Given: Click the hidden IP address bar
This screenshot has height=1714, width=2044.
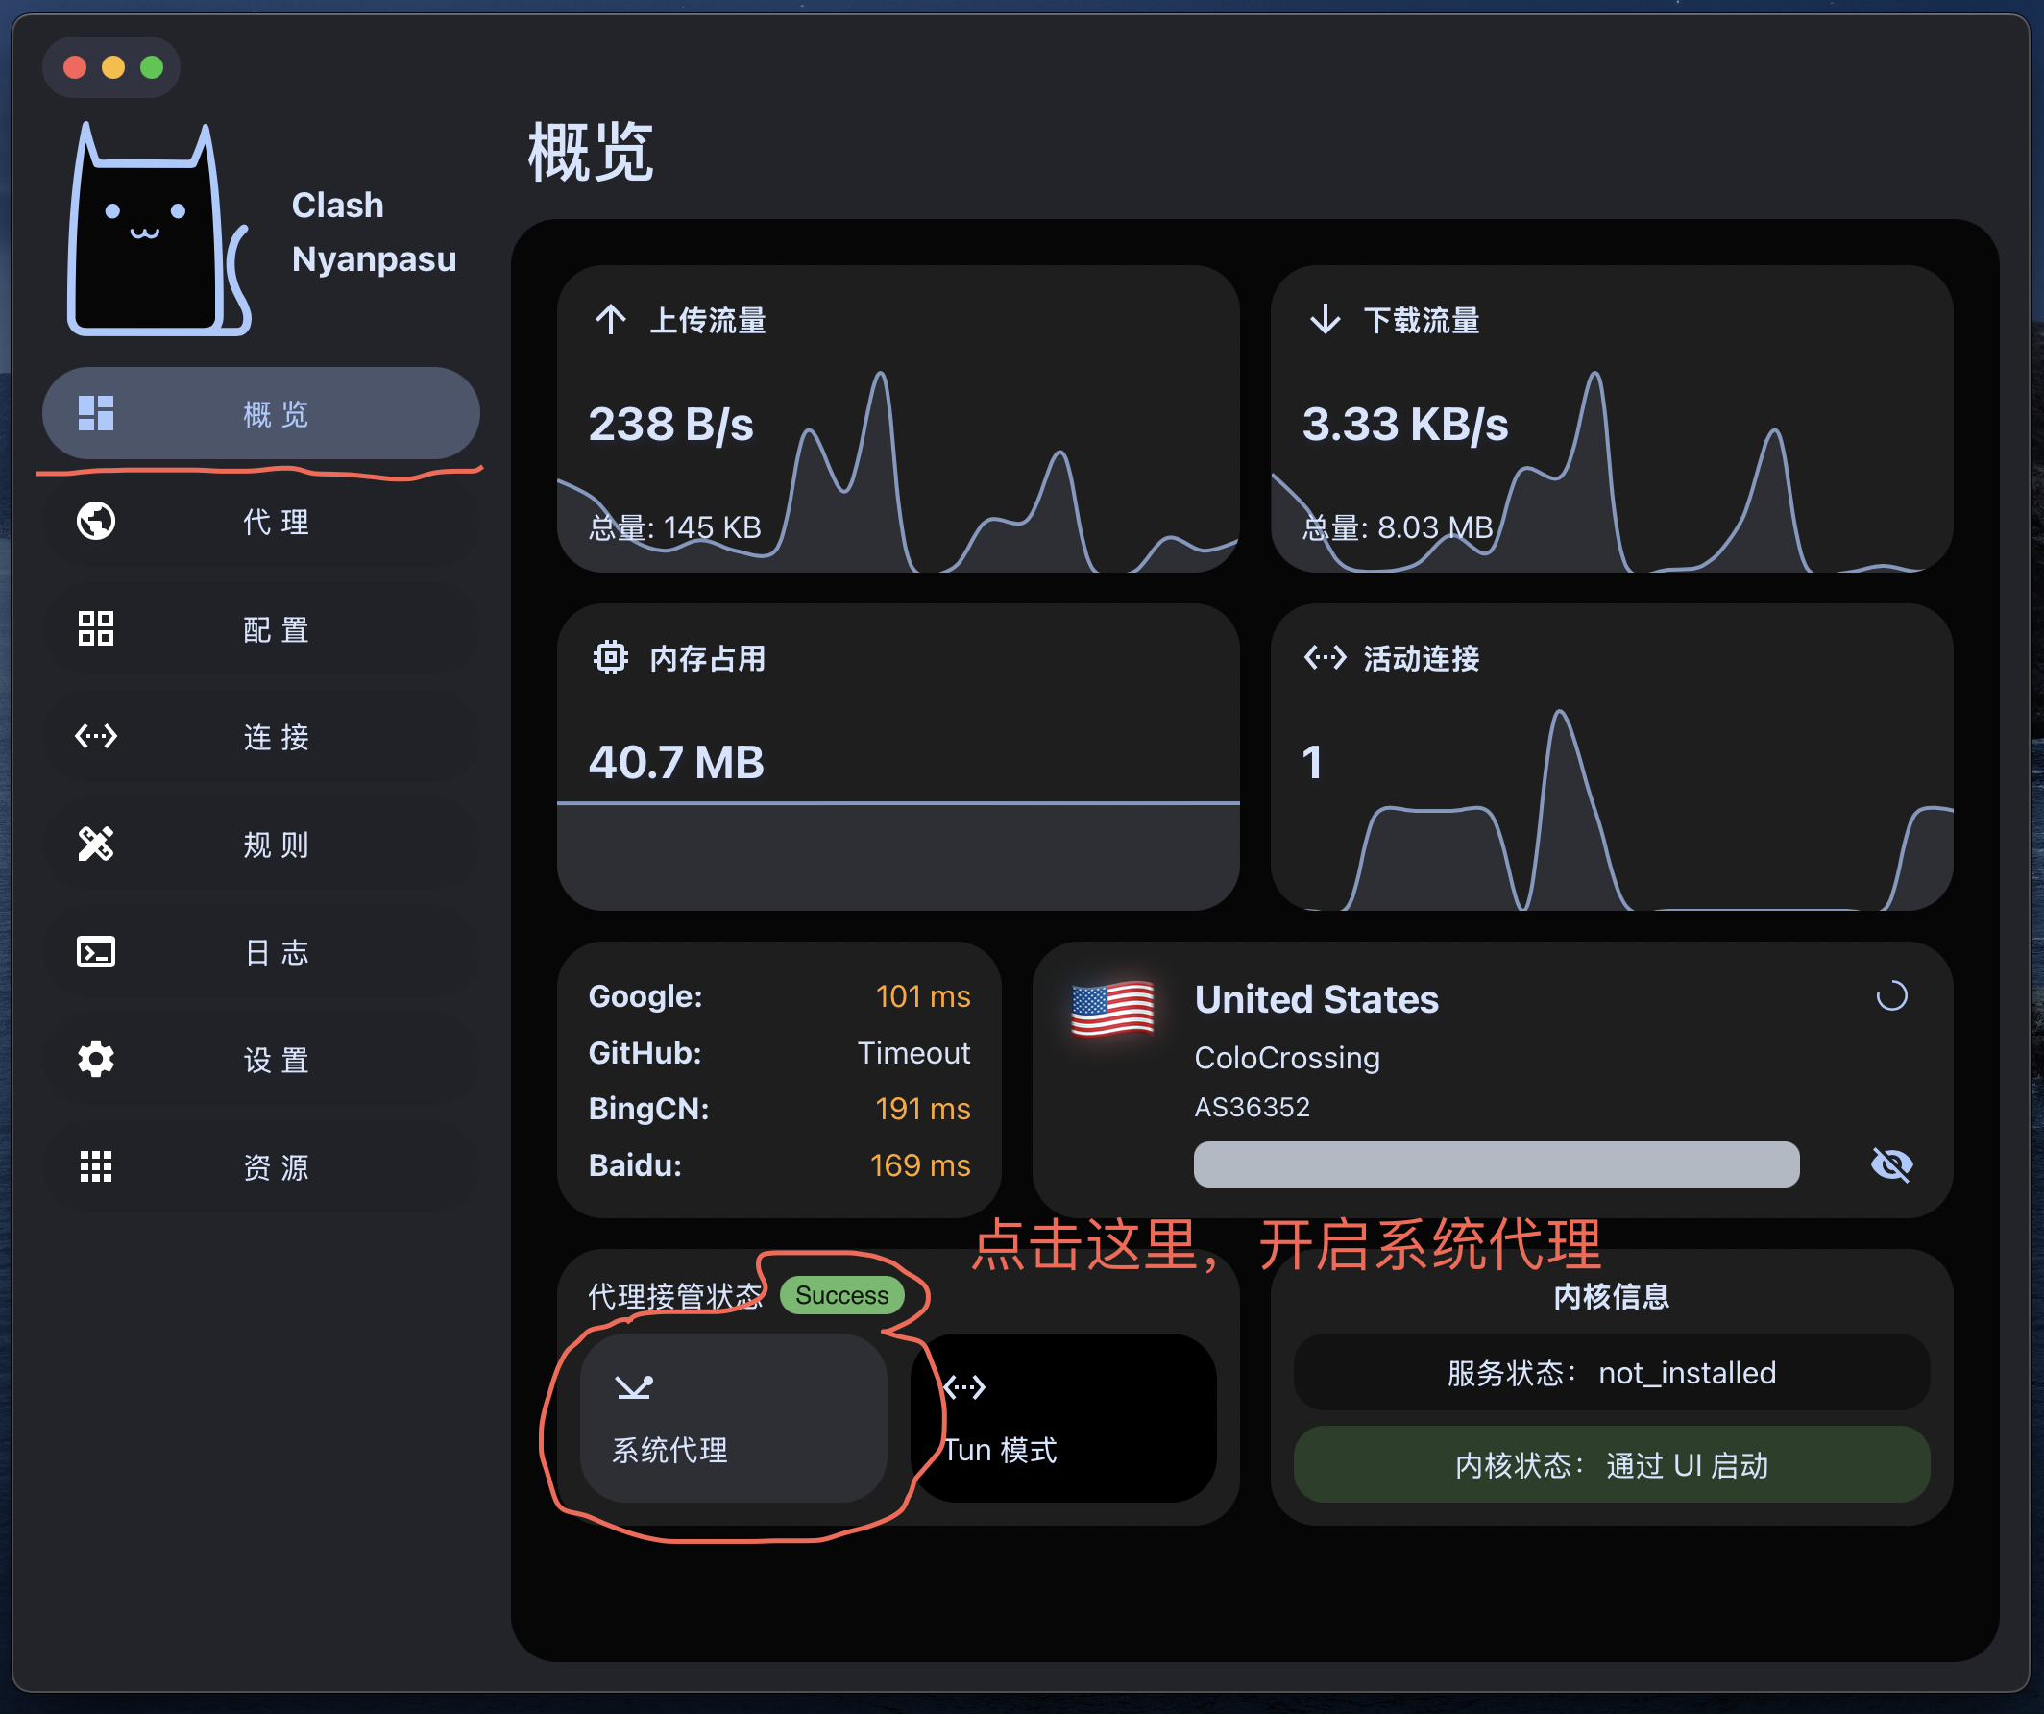Looking at the screenshot, I should point(1496,1164).
